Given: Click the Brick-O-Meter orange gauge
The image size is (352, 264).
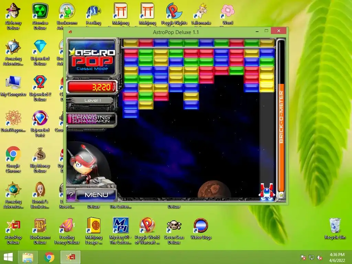Looking at the screenshot, I should tap(281, 137).
